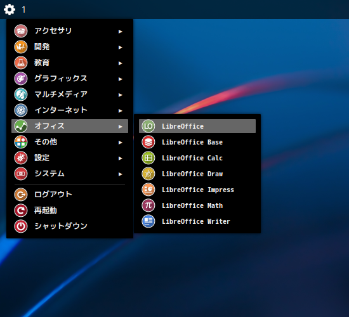Select workspace number 1 in the top panel
This screenshot has width=349, height=317.
point(23,10)
